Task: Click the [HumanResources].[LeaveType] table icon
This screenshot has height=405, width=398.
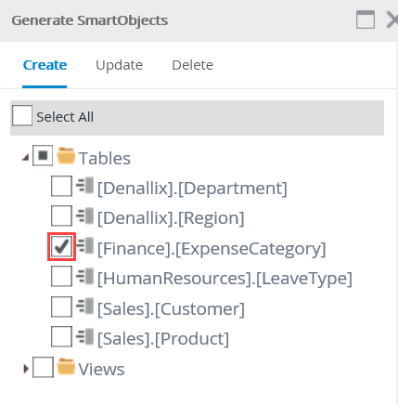Action: click(84, 276)
